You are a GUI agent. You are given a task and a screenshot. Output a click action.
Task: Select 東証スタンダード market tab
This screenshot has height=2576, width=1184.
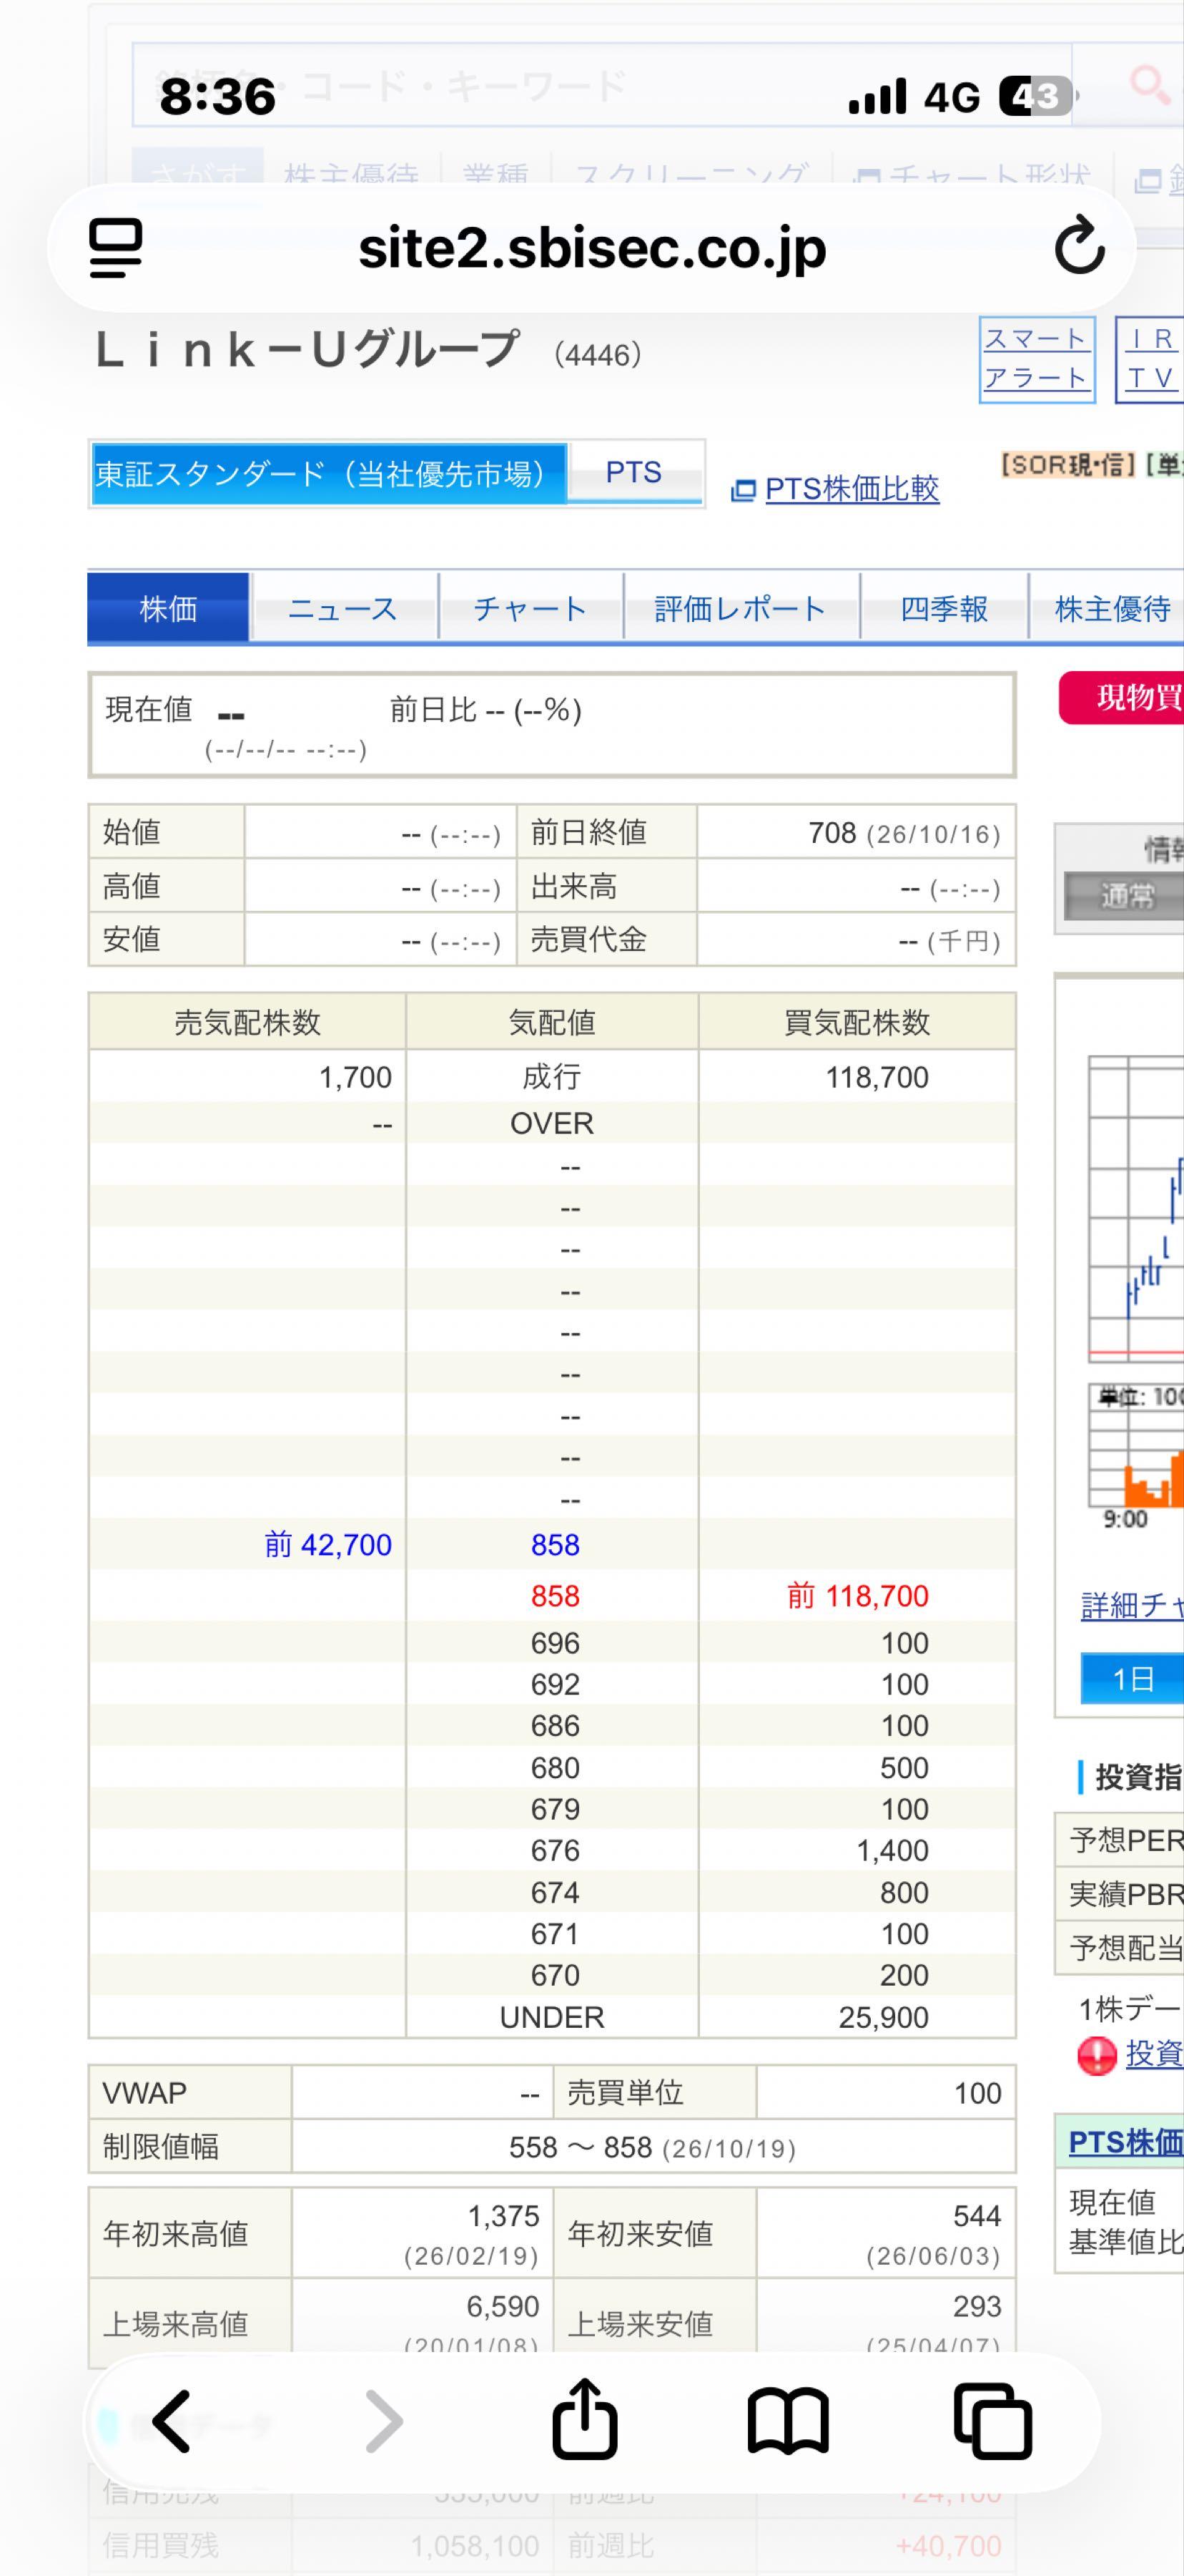click(x=329, y=473)
